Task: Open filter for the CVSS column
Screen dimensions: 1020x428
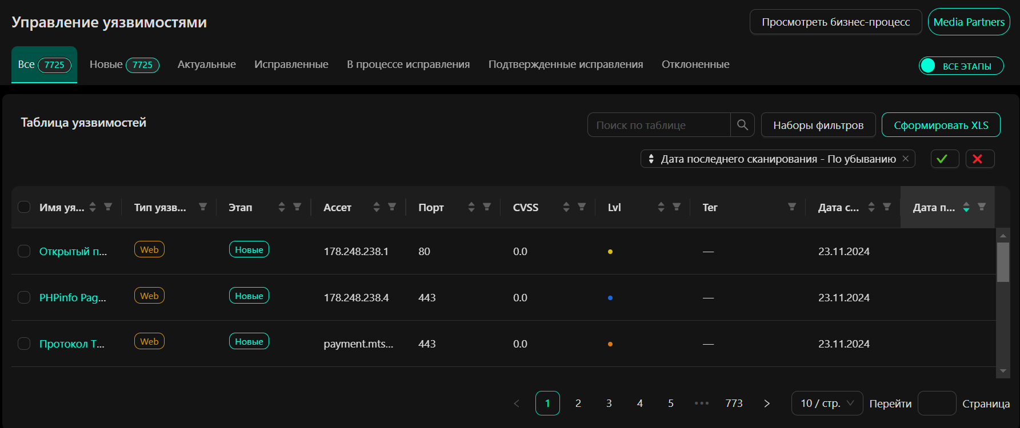Action: tap(582, 207)
